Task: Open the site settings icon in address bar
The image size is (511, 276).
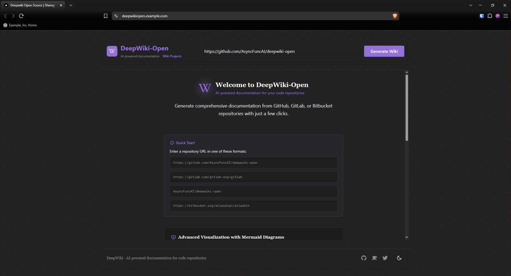Action: (116, 16)
